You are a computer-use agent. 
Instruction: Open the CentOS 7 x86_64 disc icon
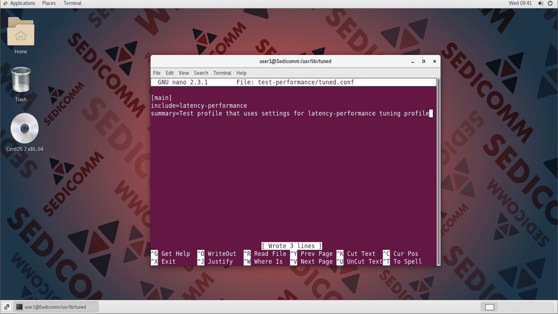point(24,128)
